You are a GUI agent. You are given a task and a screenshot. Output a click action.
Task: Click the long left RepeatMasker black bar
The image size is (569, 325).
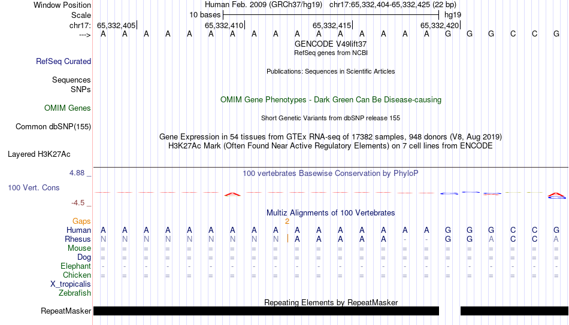coord(266,311)
